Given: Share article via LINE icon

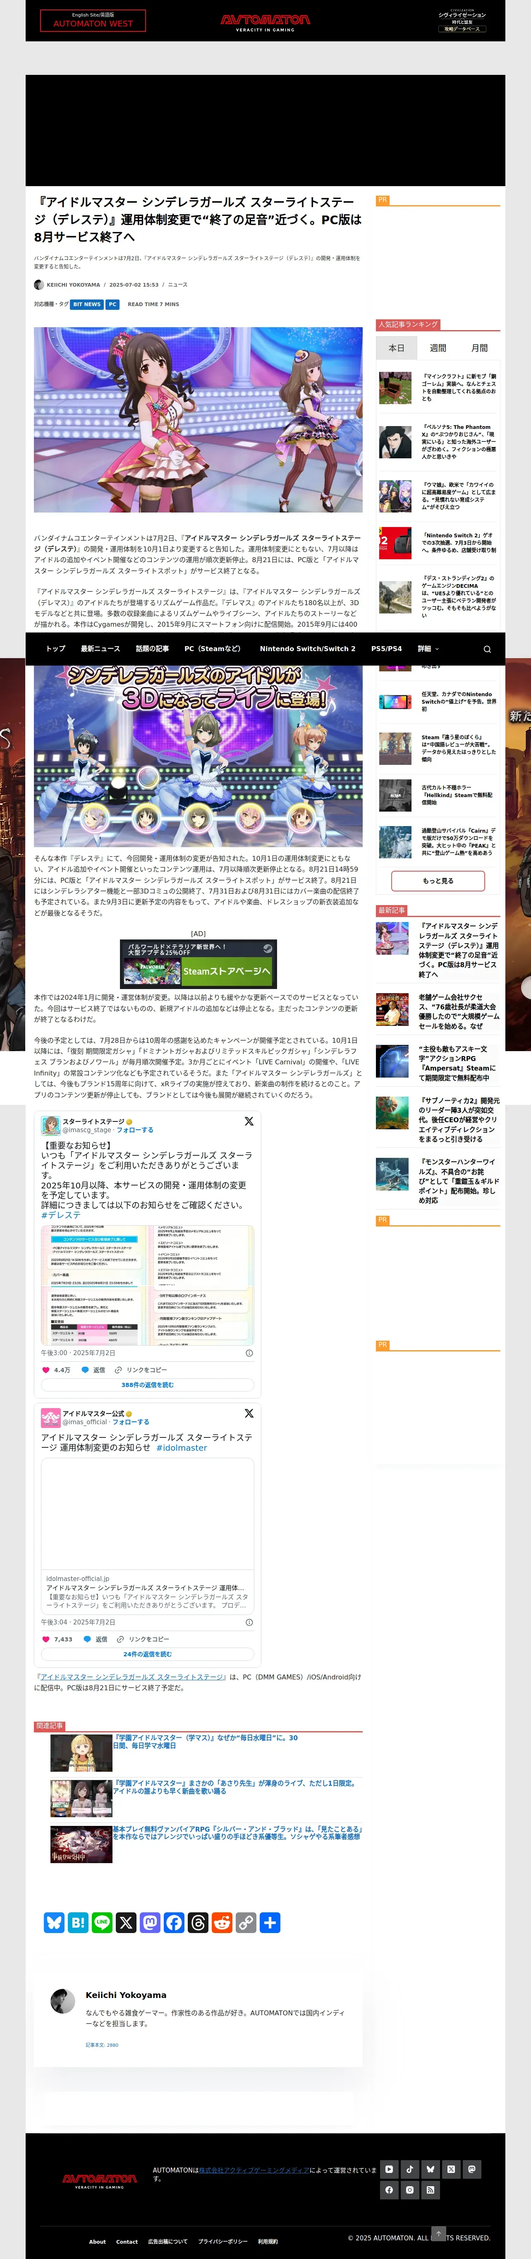Looking at the screenshot, I should point(102,1922).
